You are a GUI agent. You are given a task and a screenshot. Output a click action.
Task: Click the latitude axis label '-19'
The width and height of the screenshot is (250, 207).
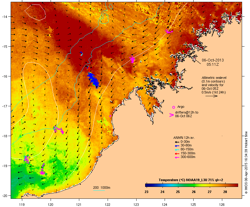point(5,166)
